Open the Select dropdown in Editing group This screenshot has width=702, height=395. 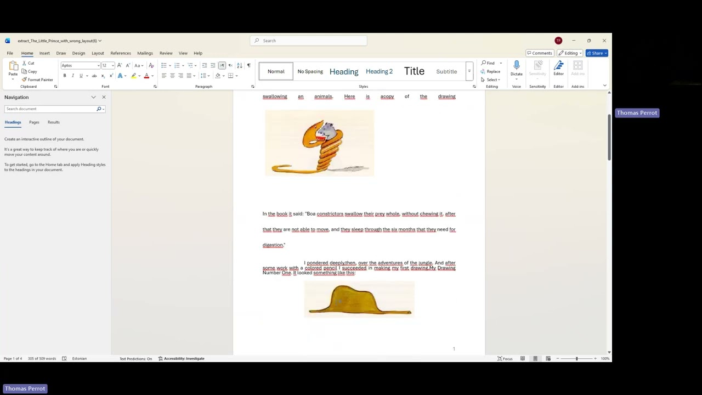point(491,80)
